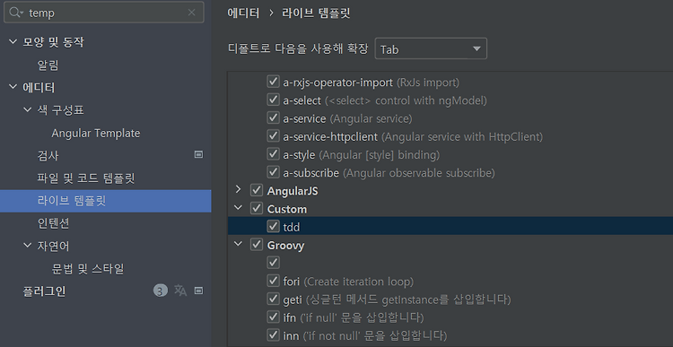This screenshot has height=347, width=673.
Task: Click the plugin update badge showing 3
Action: point(161,291)
